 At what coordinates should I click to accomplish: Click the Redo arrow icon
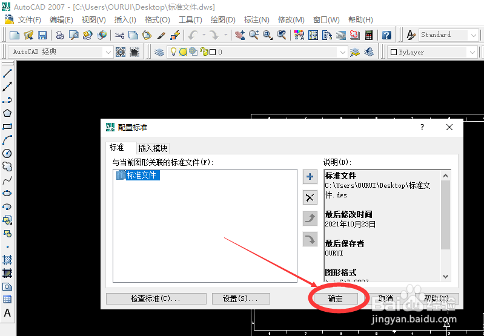[x=214, y=35]
